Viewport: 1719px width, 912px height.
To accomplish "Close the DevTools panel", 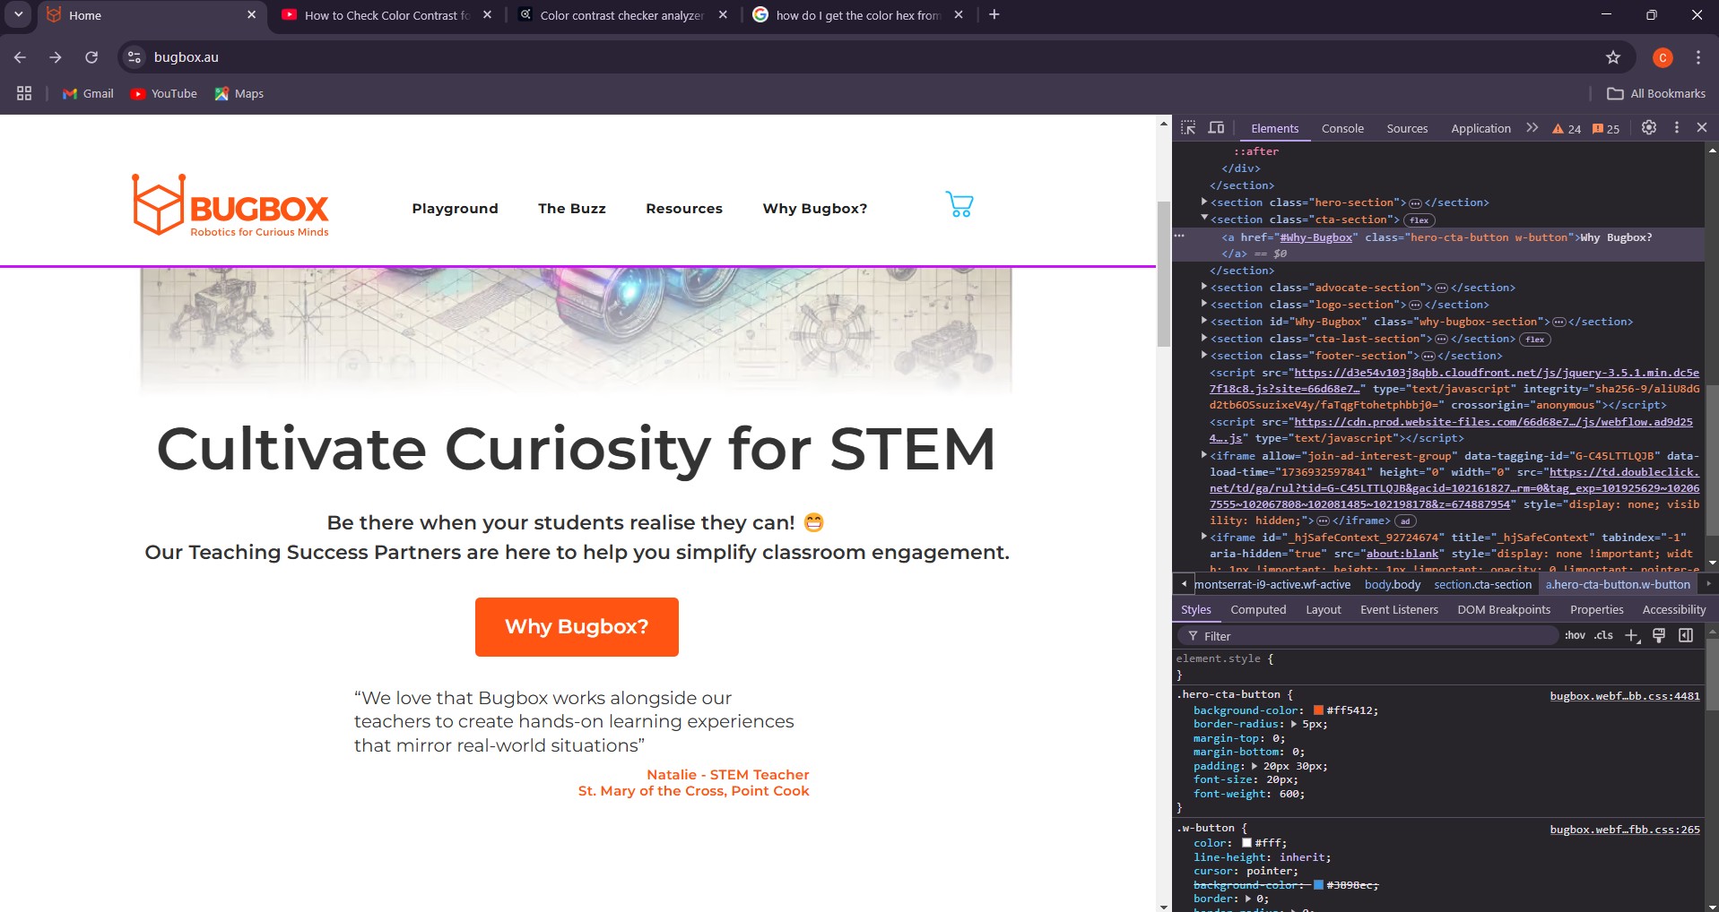I will pyautogui.click(x=1701, y=128).
